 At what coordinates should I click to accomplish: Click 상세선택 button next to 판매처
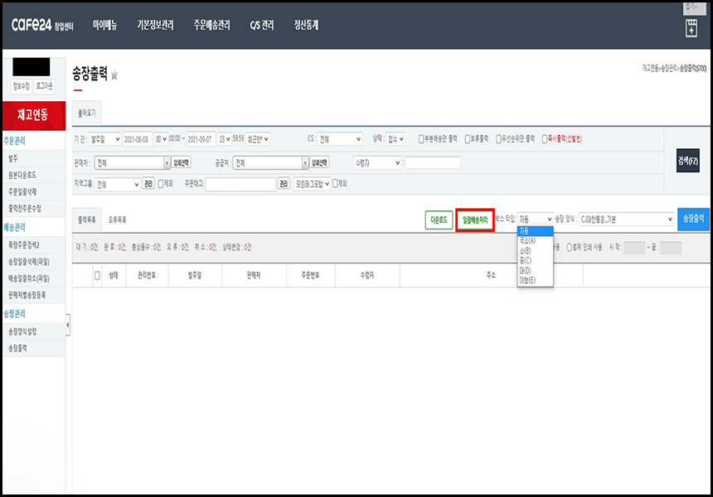182,162
